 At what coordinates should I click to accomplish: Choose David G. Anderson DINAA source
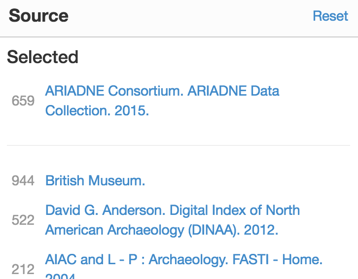click(173, 220)
